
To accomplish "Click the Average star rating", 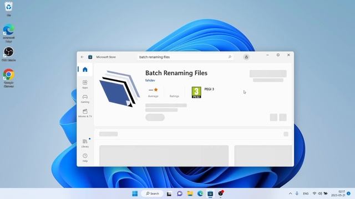I will [x=153, y=92].
